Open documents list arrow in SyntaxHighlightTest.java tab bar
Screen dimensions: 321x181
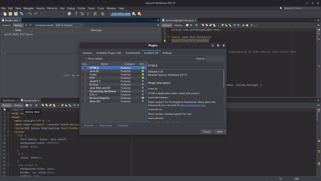316,20
